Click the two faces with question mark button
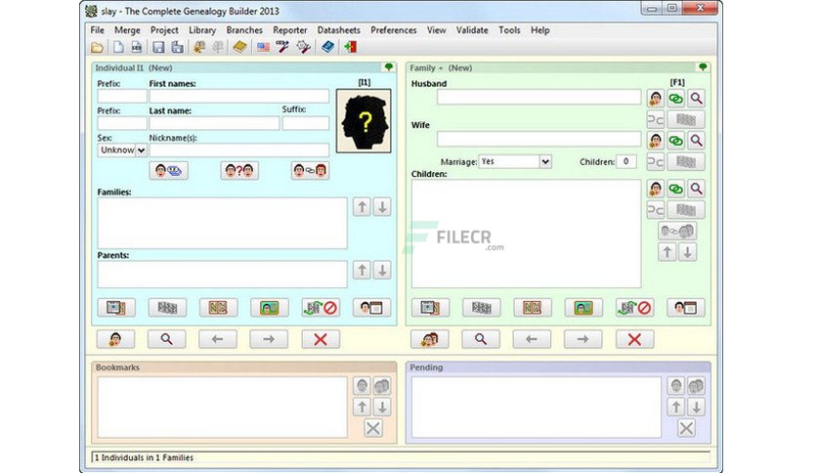817x473 pixels. pyautogui.click(x=239, y=170)
